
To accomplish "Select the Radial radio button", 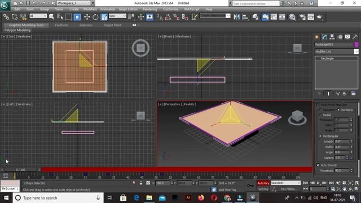I will (320, 115).
